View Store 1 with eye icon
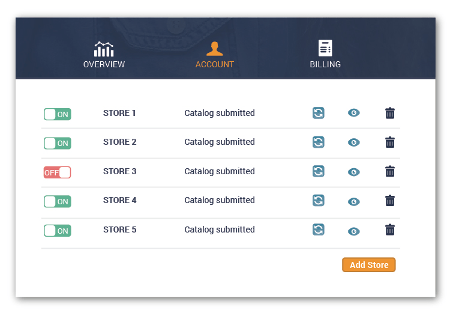Image resolution: width=450 pixels, height=319 pixels. 354,113
